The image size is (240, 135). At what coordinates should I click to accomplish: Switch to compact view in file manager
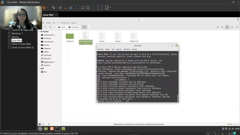[x=237, y=27]
